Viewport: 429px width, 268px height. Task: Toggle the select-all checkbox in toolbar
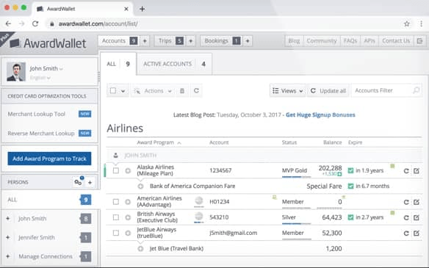(113, 90)
